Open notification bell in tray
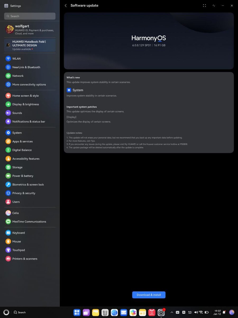Viewport: 238px width, 318px height. 224,312
